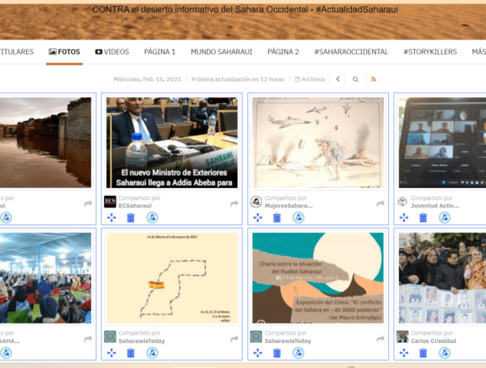Click Próxima actualización en 12 horas text
Image resolution: width=486 pixels, height=368 pixels.
tap(238, 79)
